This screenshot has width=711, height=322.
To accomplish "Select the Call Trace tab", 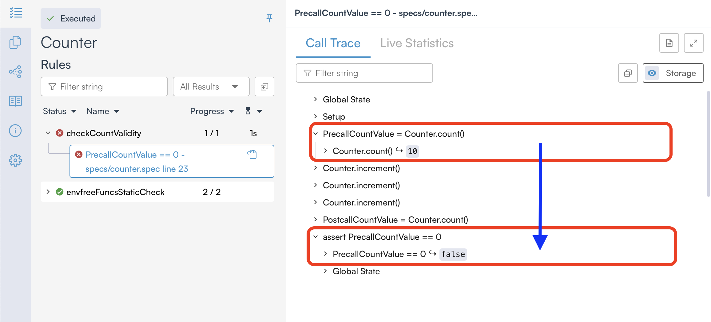I will pos(333,43).
